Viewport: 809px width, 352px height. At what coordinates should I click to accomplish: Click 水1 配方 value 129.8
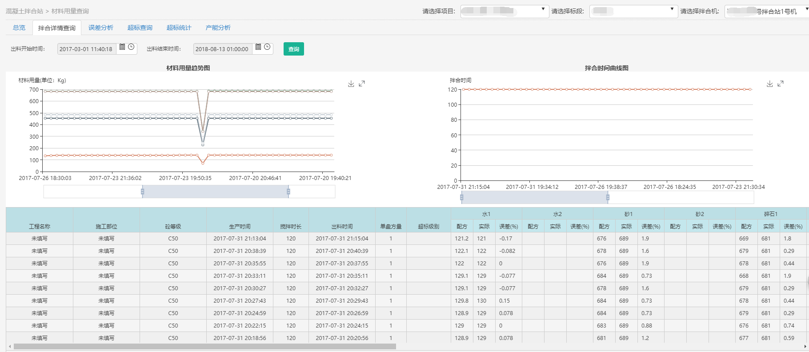pyautogui.click(x=462, y=300)
